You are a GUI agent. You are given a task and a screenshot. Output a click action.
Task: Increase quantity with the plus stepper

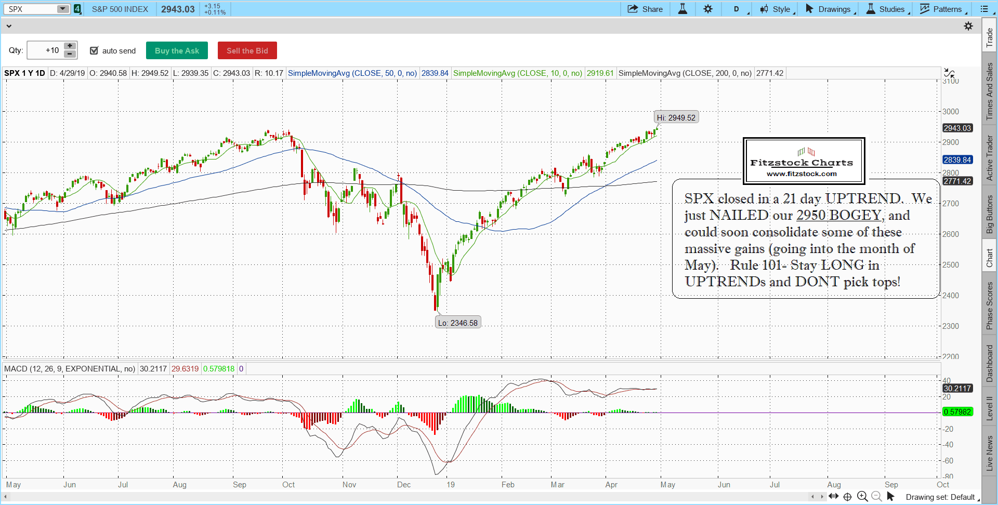click(x=70, y=46)
